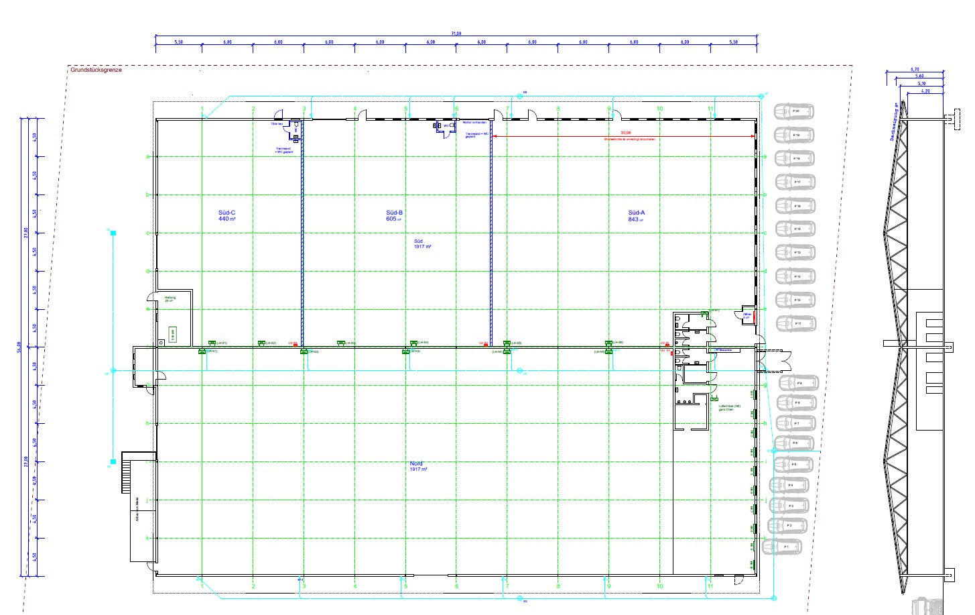Screen dimensions: 975x615
Task: Click the P2 parked car symbol
Action: (x=787, y=525)
